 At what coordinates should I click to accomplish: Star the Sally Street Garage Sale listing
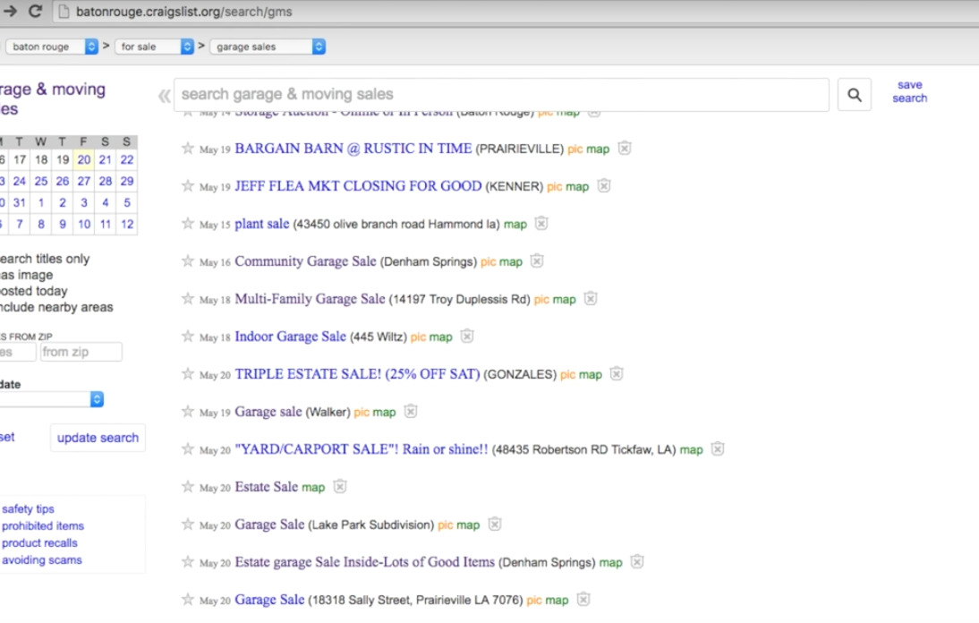[x=187, y=599]
